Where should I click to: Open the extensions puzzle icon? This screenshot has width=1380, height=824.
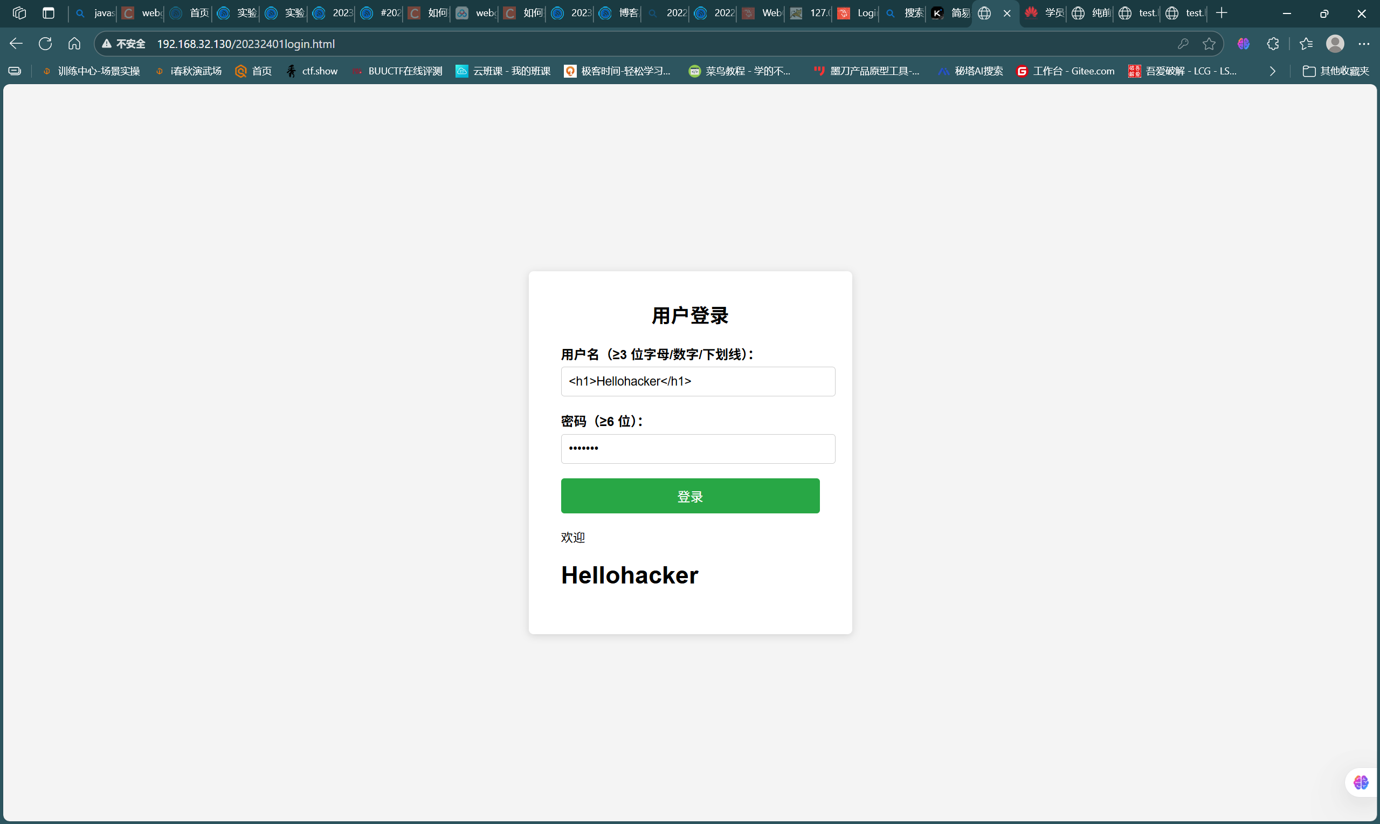[1273, 44]
